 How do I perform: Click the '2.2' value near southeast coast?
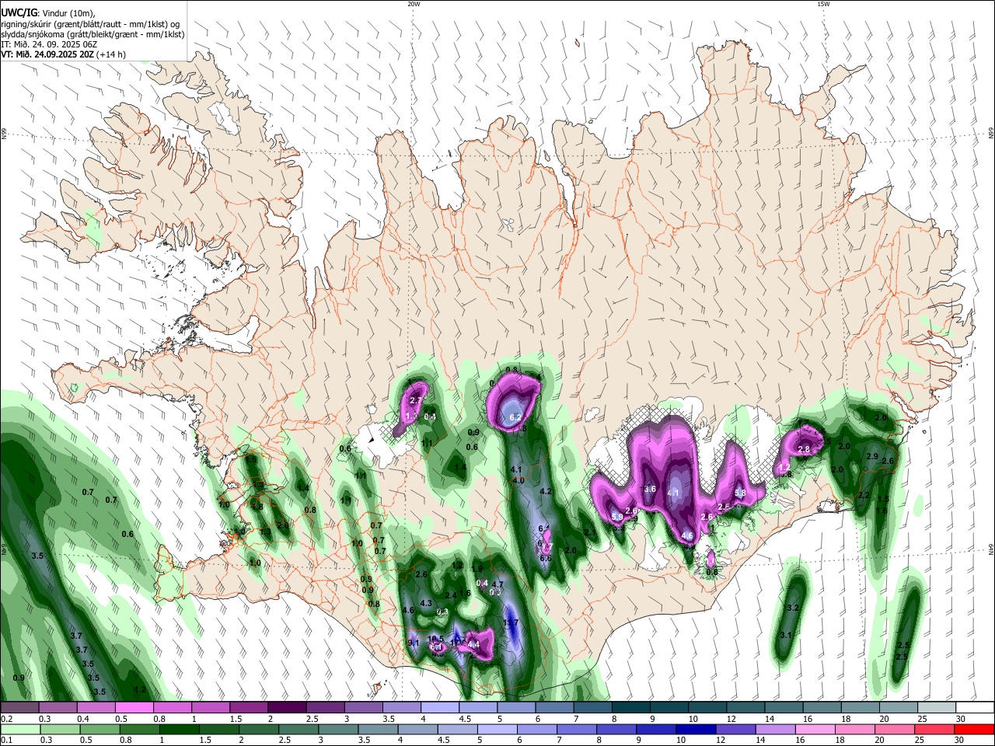pyautogui.click(x=863, y=495)
